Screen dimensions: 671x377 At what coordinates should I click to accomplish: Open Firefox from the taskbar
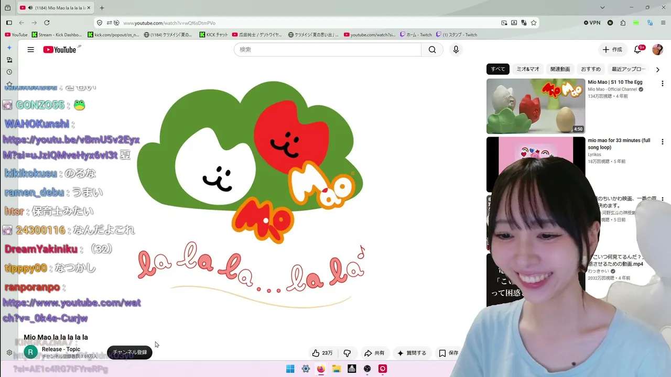321,369
